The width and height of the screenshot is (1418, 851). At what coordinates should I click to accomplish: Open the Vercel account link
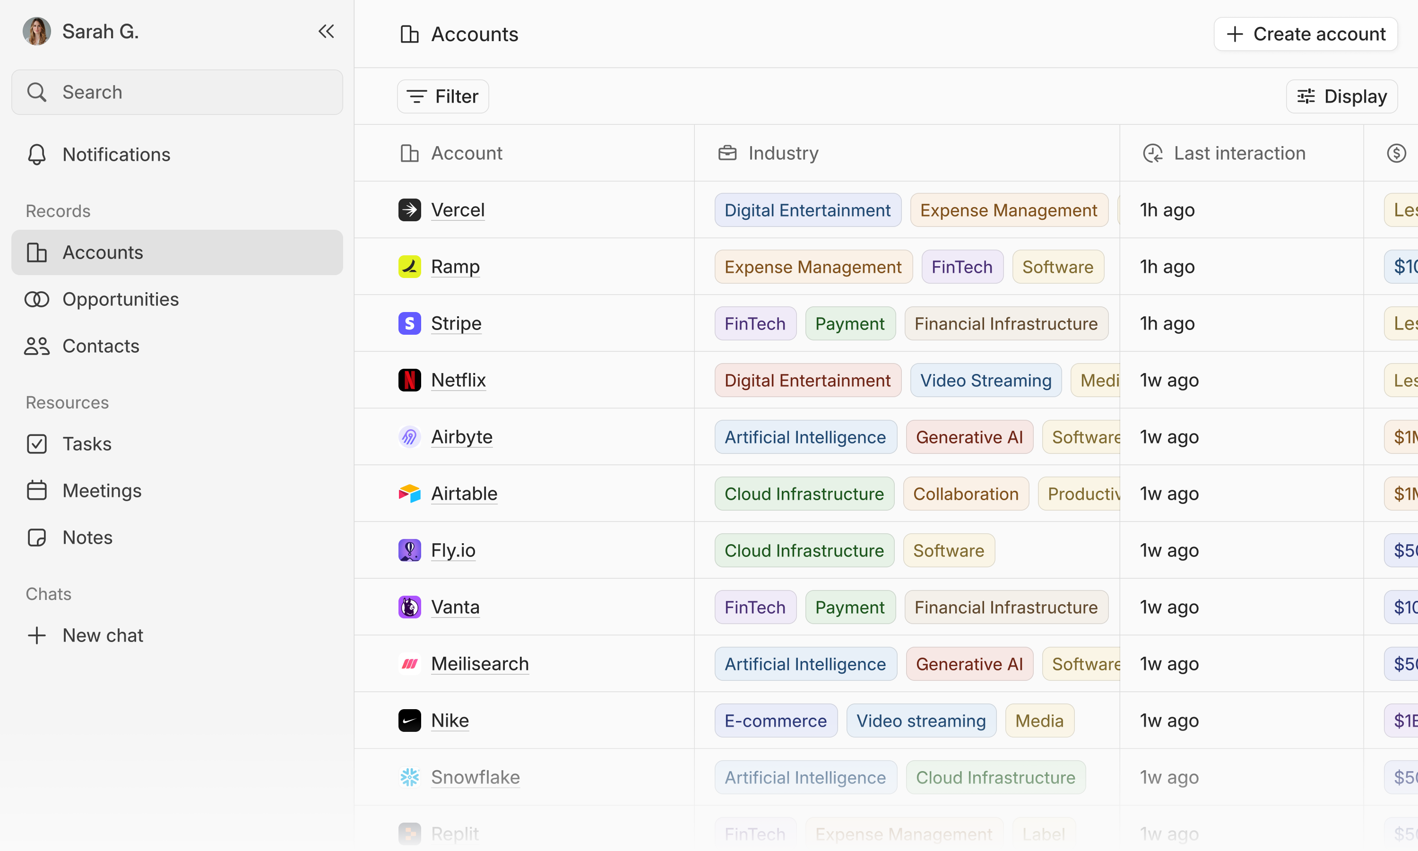tap(458, 210)
